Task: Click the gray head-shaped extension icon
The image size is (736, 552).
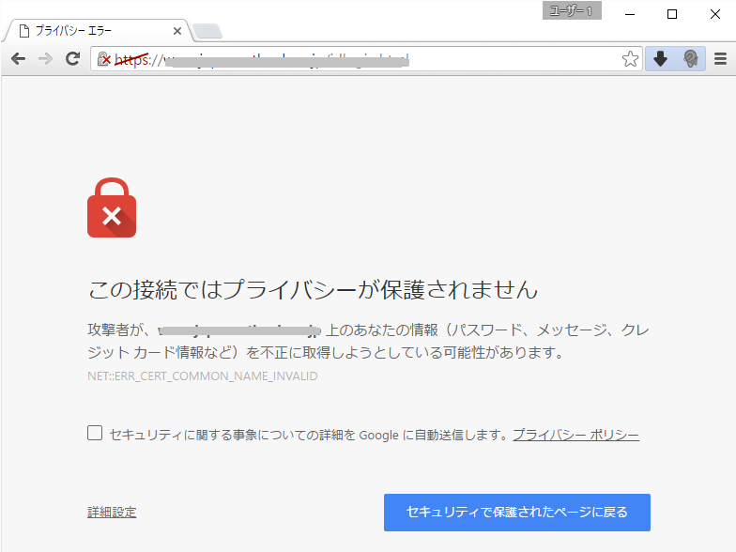Action: 691,59
